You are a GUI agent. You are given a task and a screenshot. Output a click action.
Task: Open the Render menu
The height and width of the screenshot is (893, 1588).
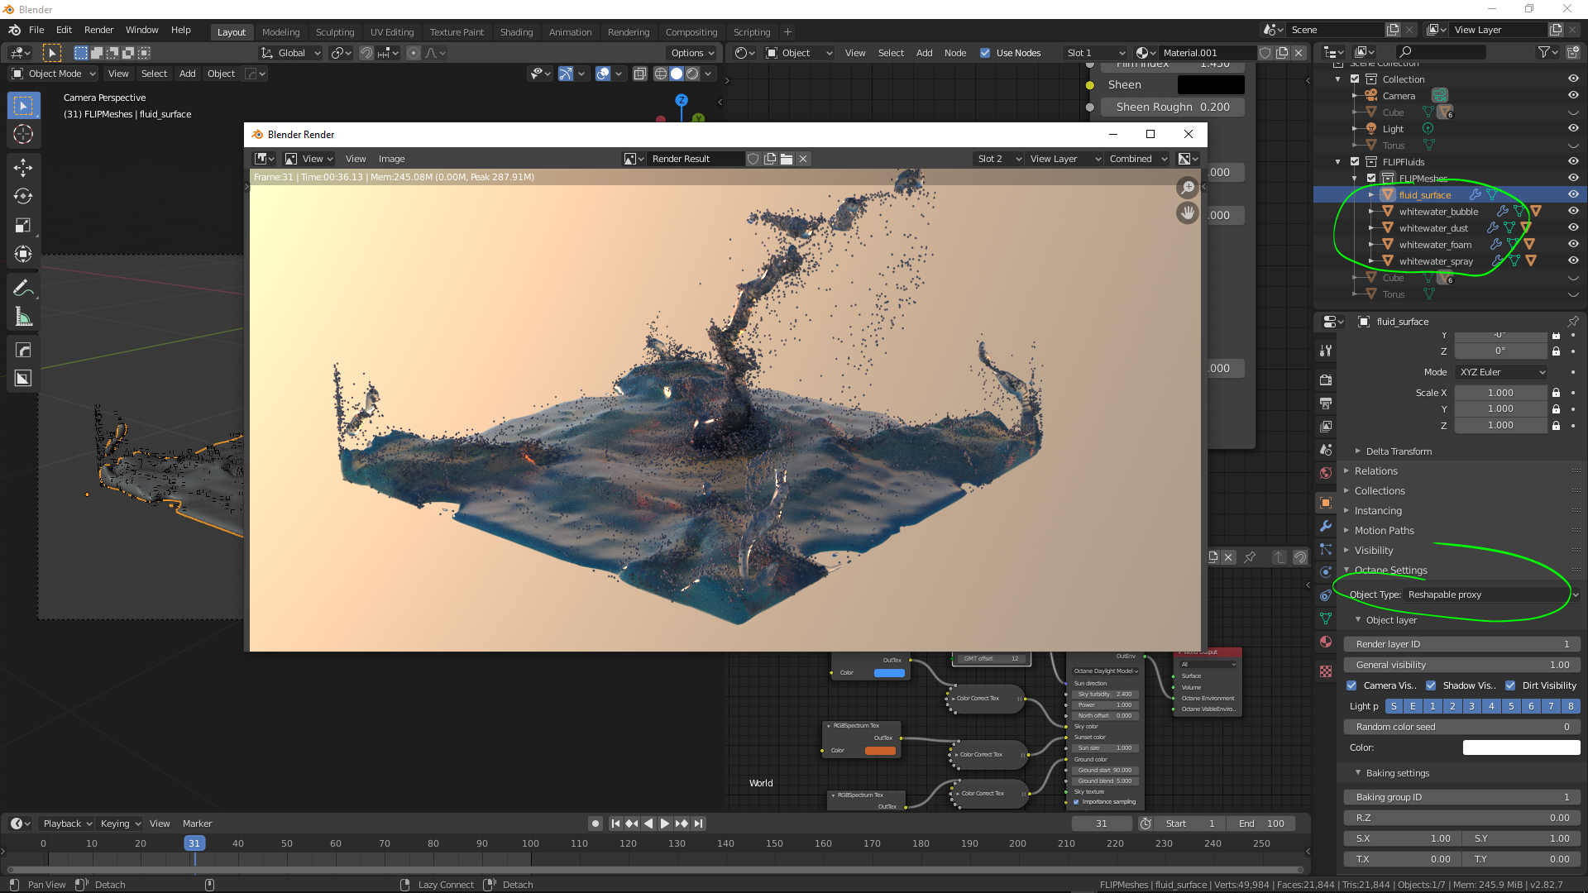[98, 30]
